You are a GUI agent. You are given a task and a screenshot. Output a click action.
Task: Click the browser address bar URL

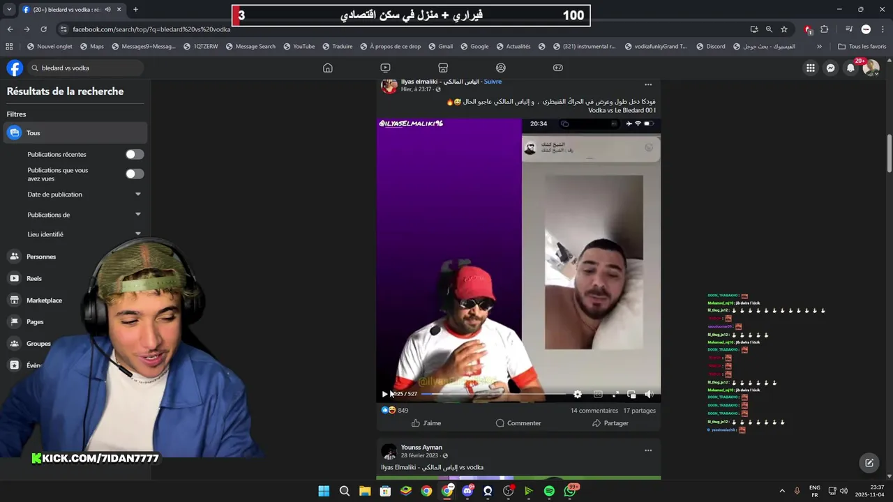click(x=151, y=29)
